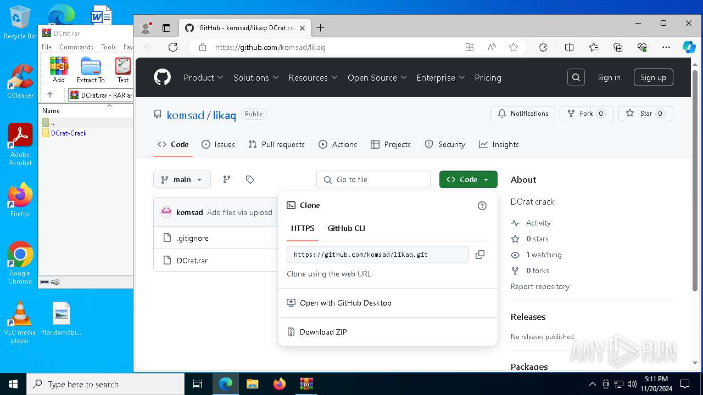
Task: Open .gitignore file
Action: click(193, 238)
